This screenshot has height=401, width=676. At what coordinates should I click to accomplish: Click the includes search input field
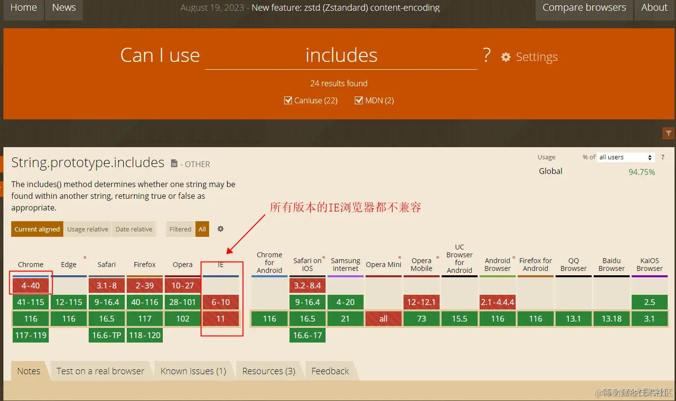pos(341,55)
